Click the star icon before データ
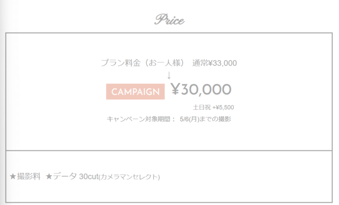 [x=49, y=177]
